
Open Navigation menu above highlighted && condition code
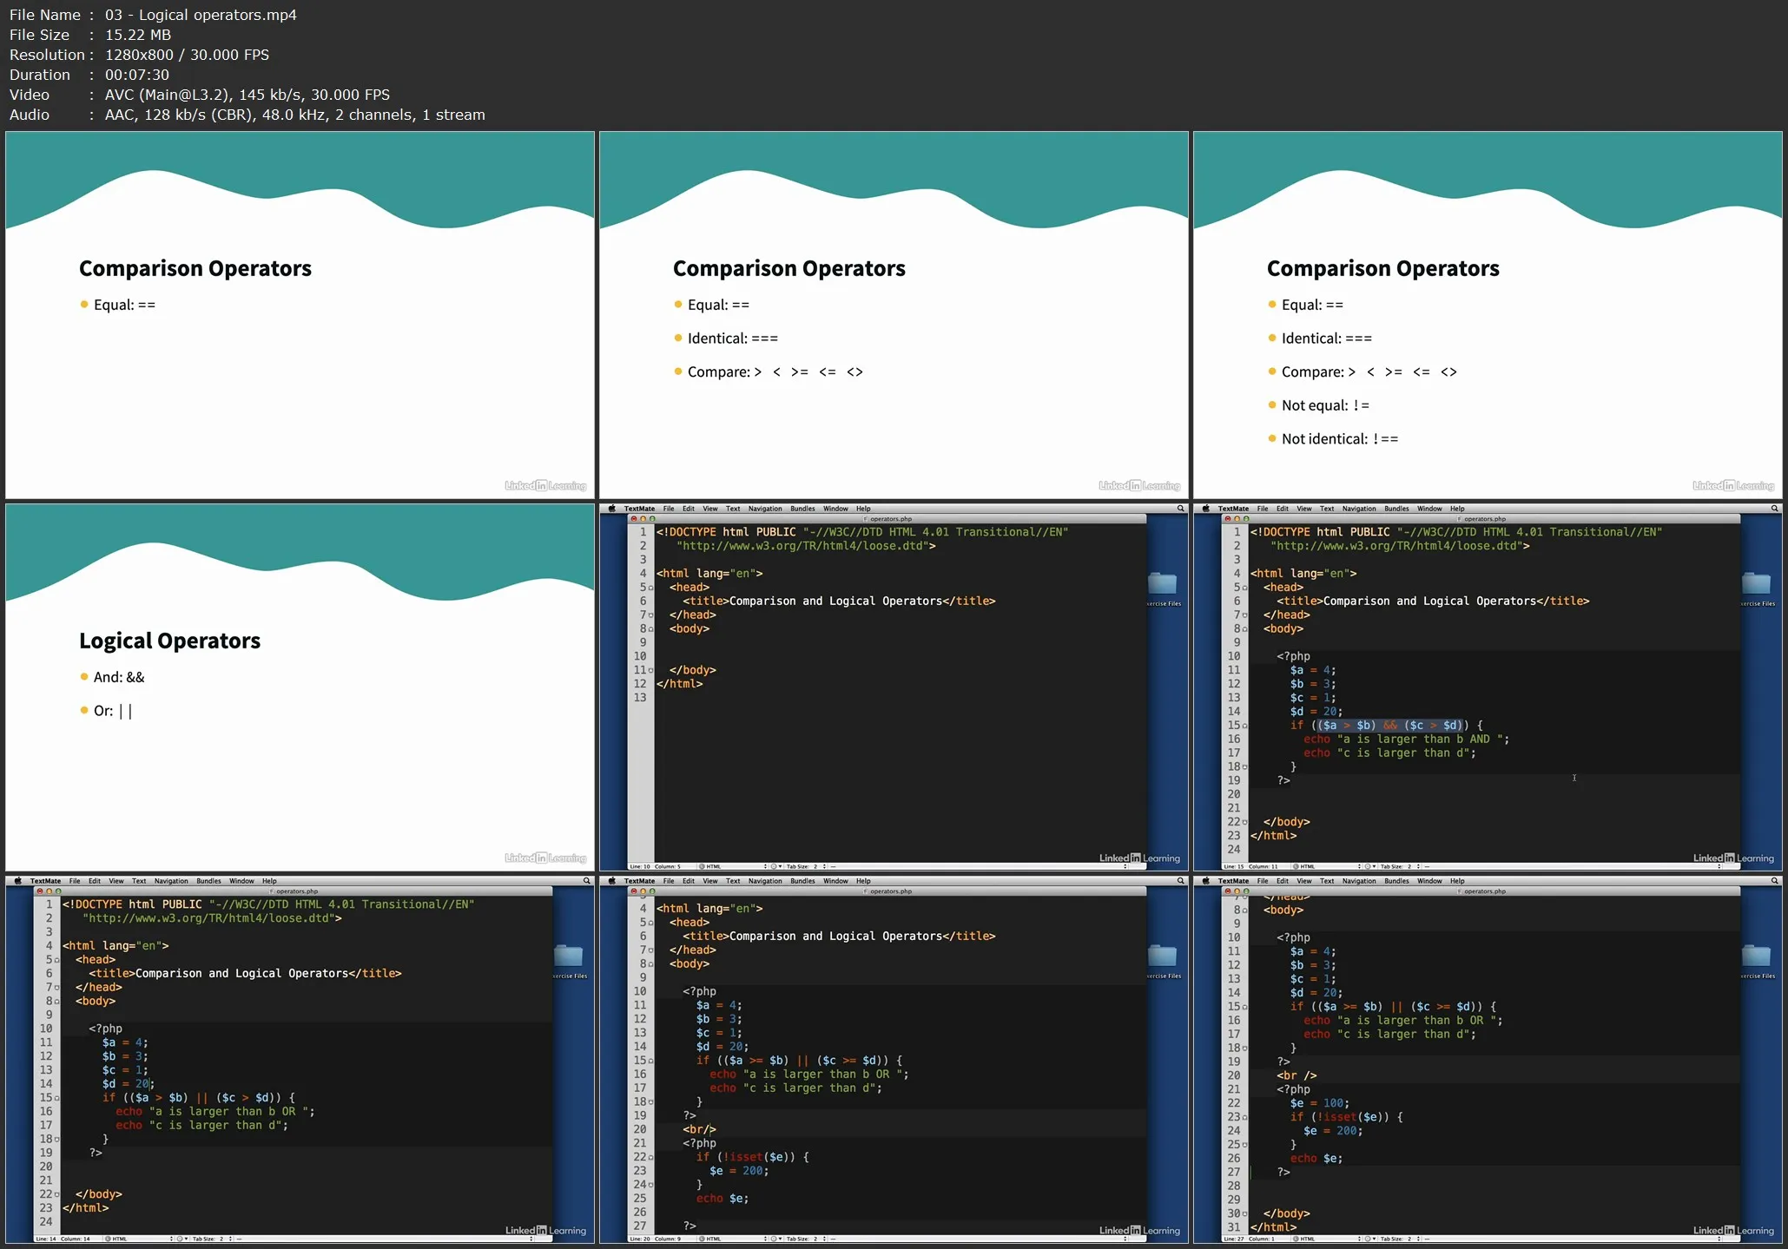1358,509
